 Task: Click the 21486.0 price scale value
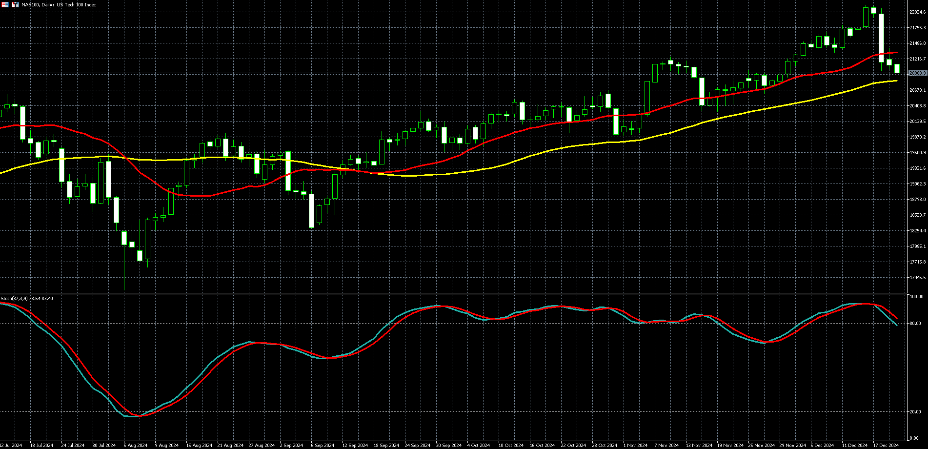click(x=918, y=43)
